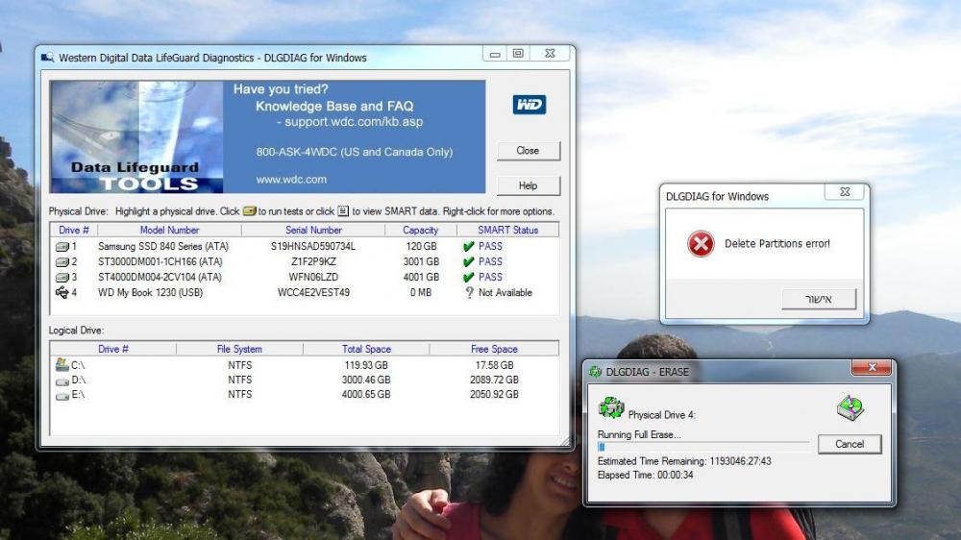Click the Data LifeGuard title bar icon
This screenshot has width=961, height=540.
47,58
